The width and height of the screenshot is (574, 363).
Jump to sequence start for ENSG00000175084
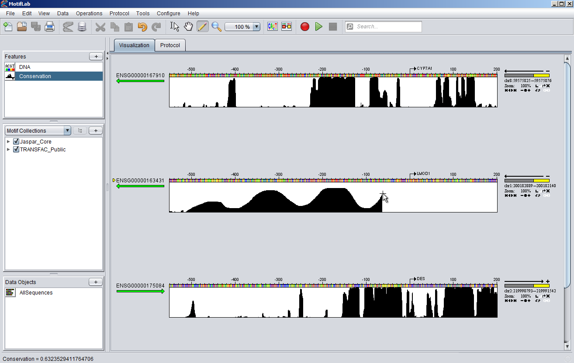point(506,301)
